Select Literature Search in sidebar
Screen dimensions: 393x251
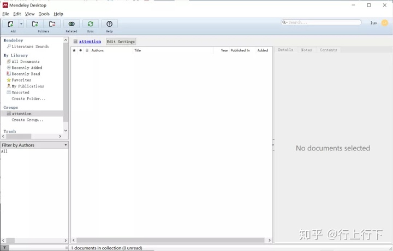pyautogui.click(x=30, y=46)
